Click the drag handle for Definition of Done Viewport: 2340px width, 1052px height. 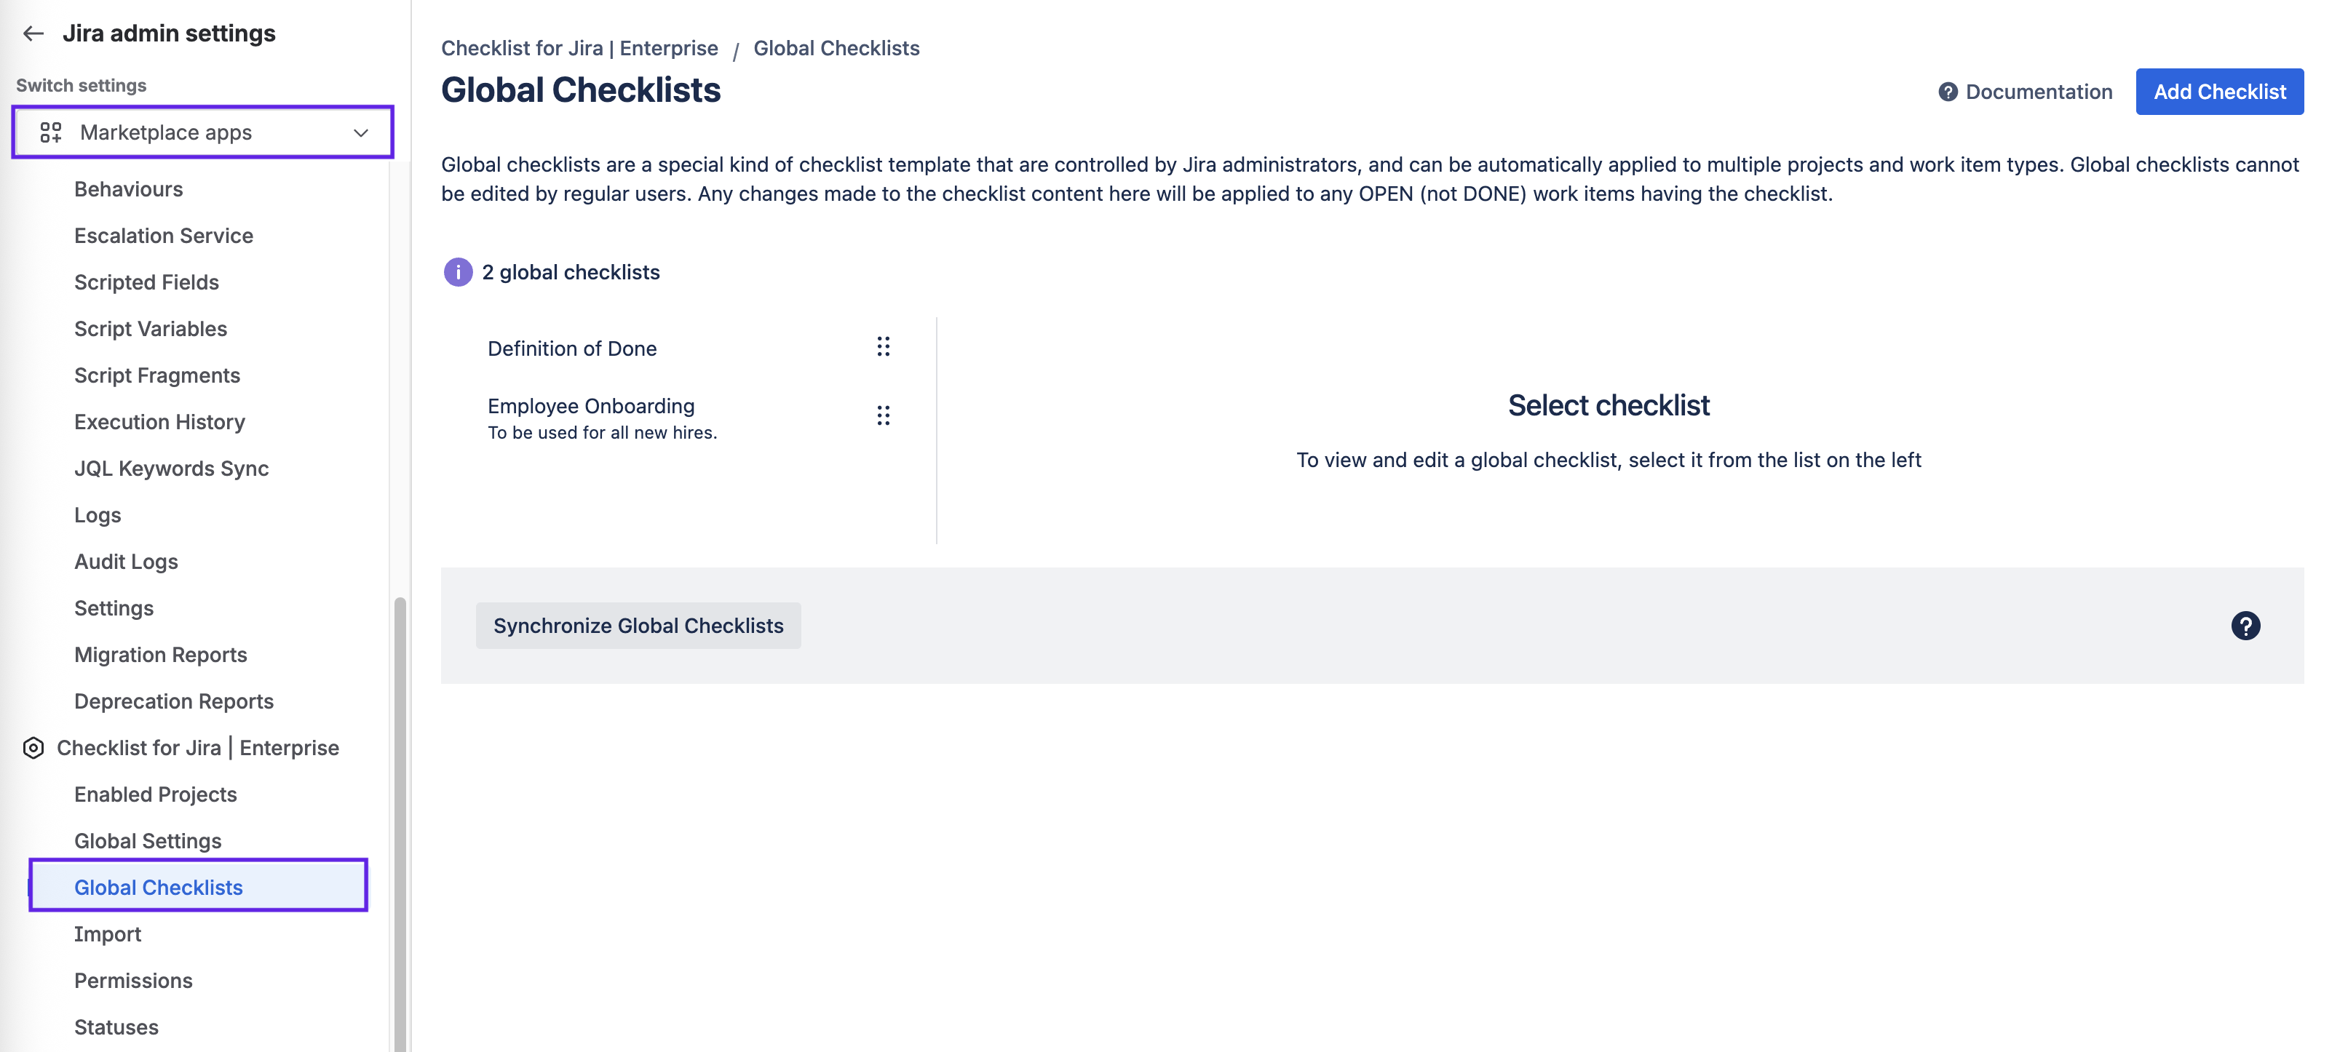[x=883, y=347]
